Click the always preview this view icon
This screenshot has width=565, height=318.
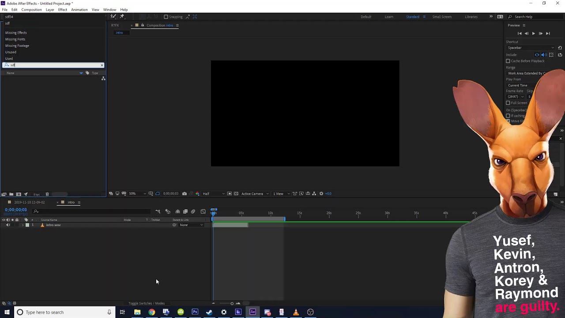(x=111, y=193)
